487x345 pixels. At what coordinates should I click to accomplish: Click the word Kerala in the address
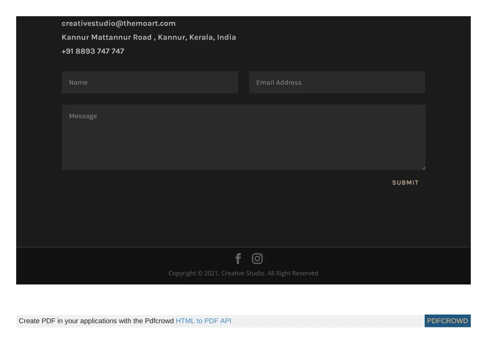tap(201, 37)
